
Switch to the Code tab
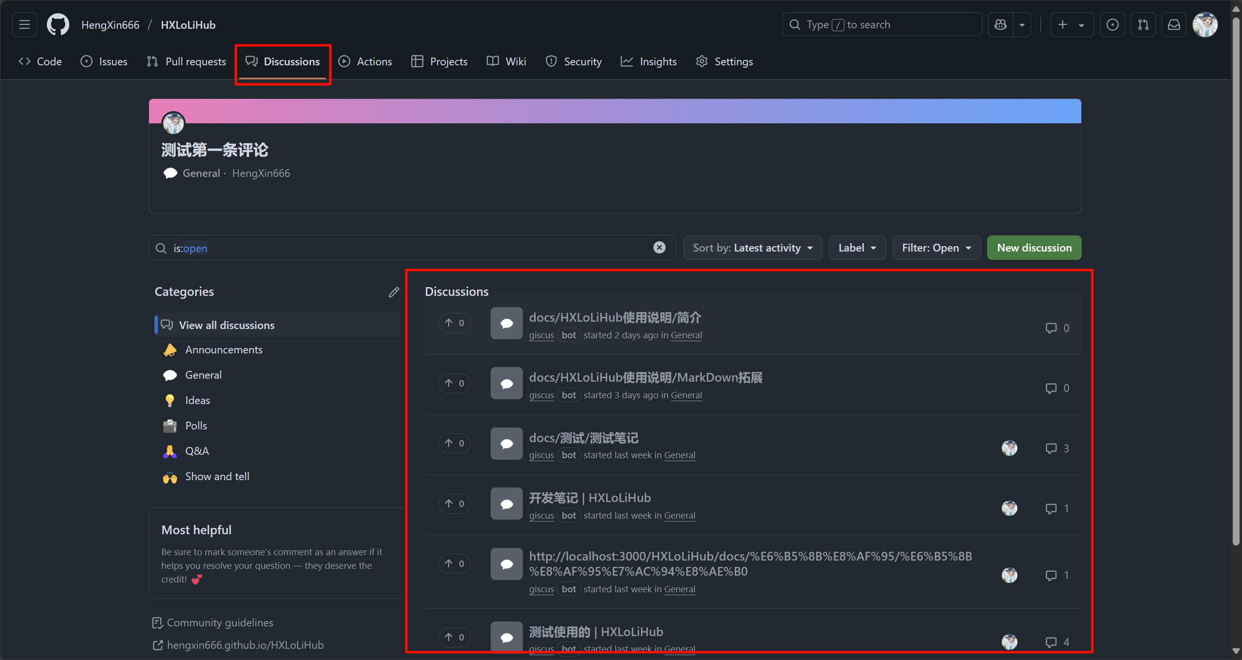(40, 61)
